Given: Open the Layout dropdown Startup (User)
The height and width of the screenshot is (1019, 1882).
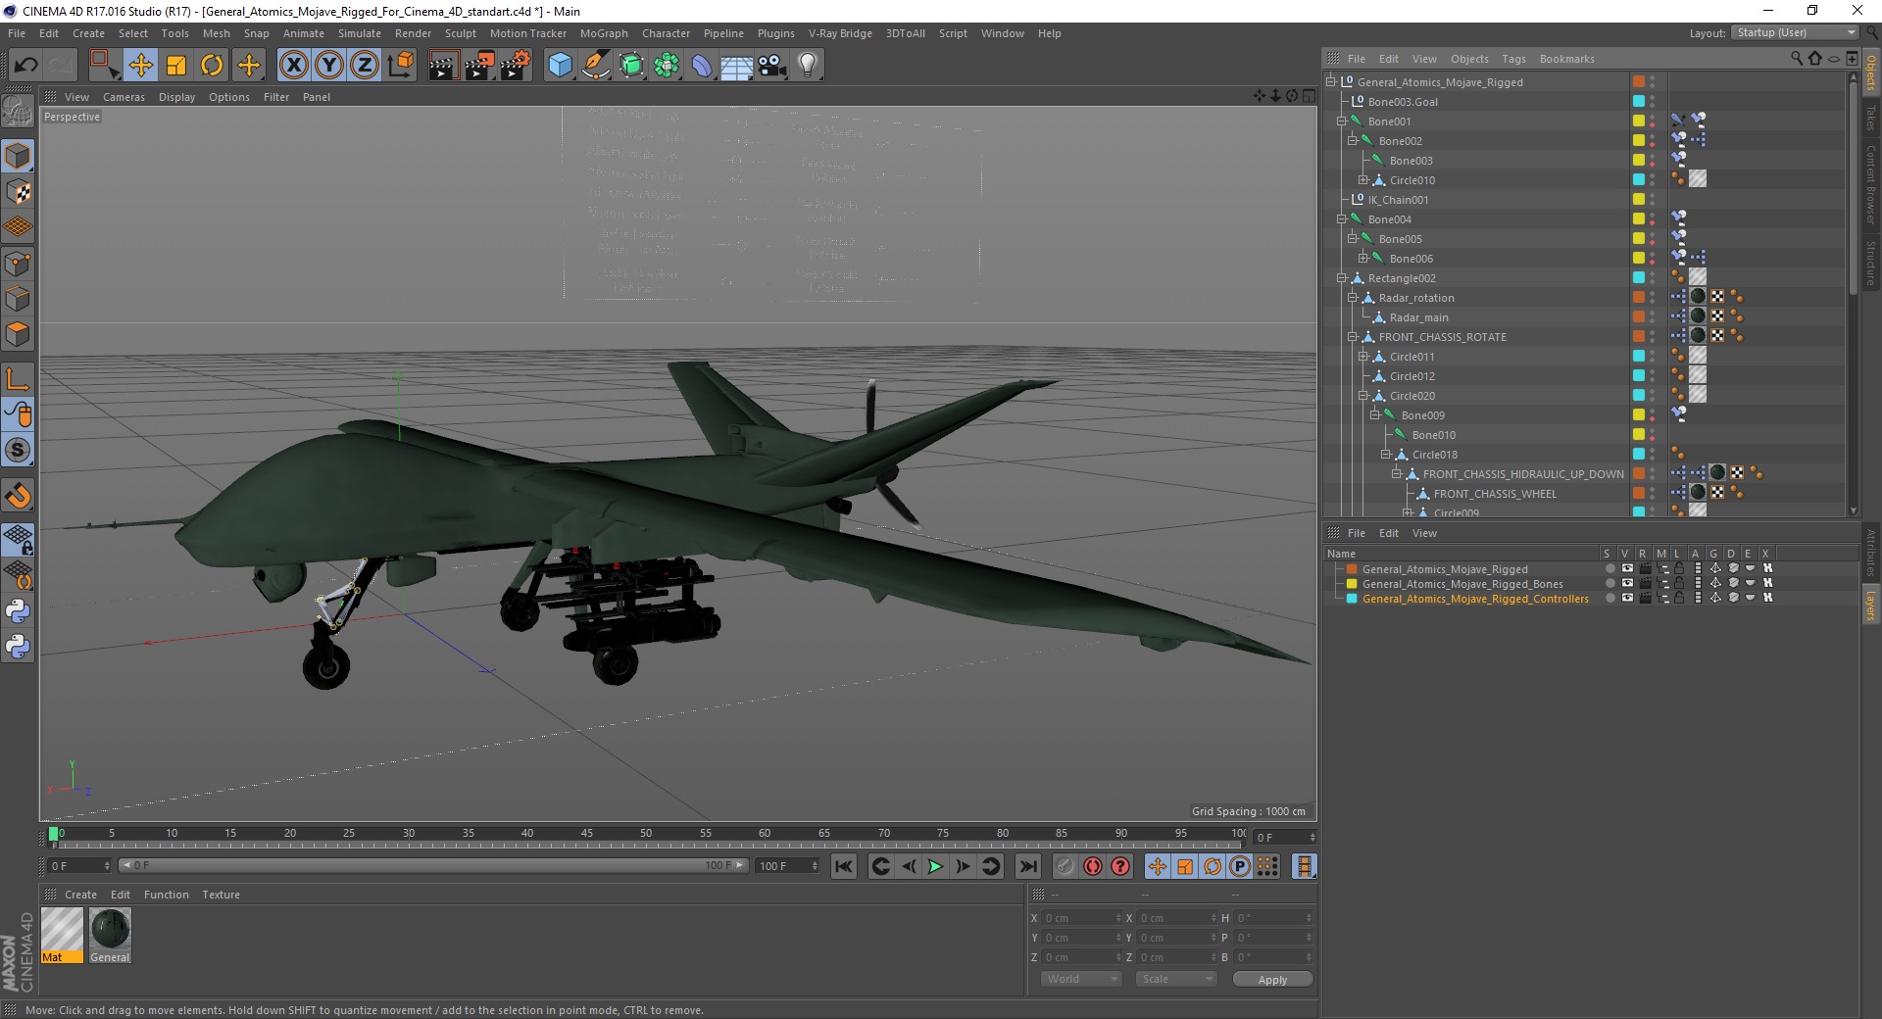Looking at the screenshot, I should coord(1795,32).
